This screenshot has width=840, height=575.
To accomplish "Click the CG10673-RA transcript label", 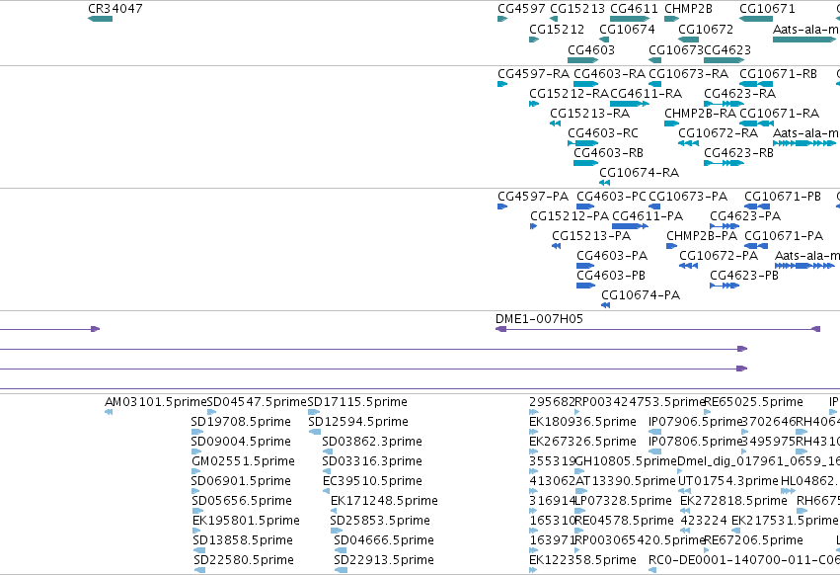I will (x=688, y=73).
